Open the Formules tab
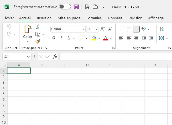Screen dimensions: 172x125 pos(94,18)
